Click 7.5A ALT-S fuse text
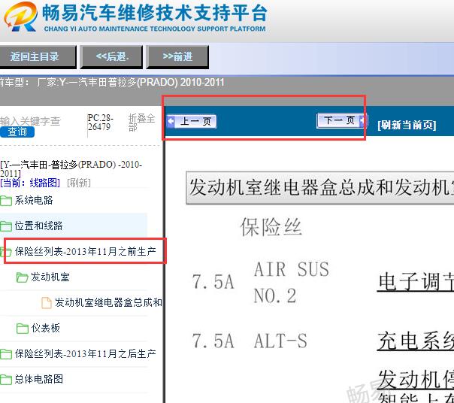The height and width of the screenshot is (403, 454). point(250,341)
